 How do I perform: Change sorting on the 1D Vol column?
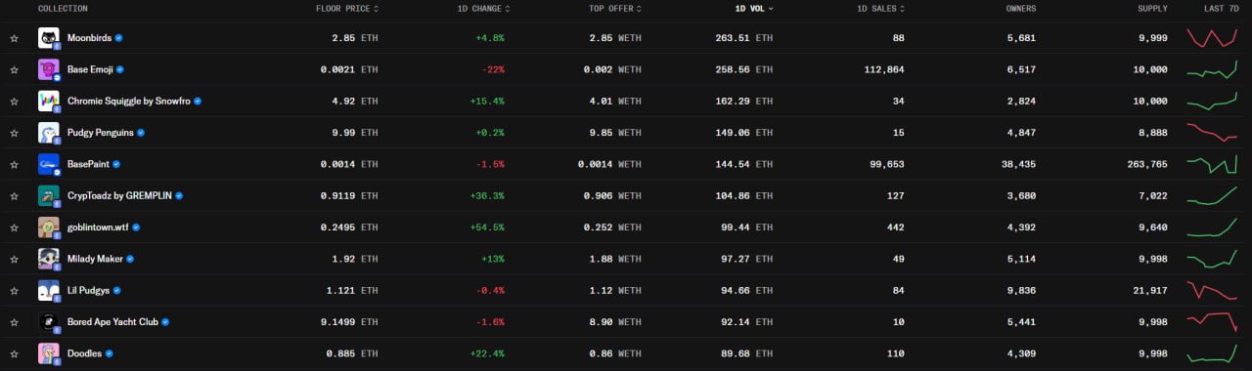tap(754, 9)
